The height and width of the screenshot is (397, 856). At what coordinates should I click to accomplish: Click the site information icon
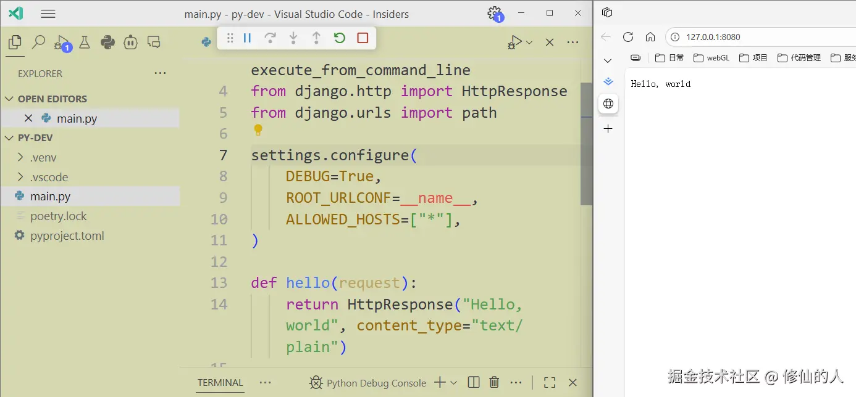pos(674,37)
